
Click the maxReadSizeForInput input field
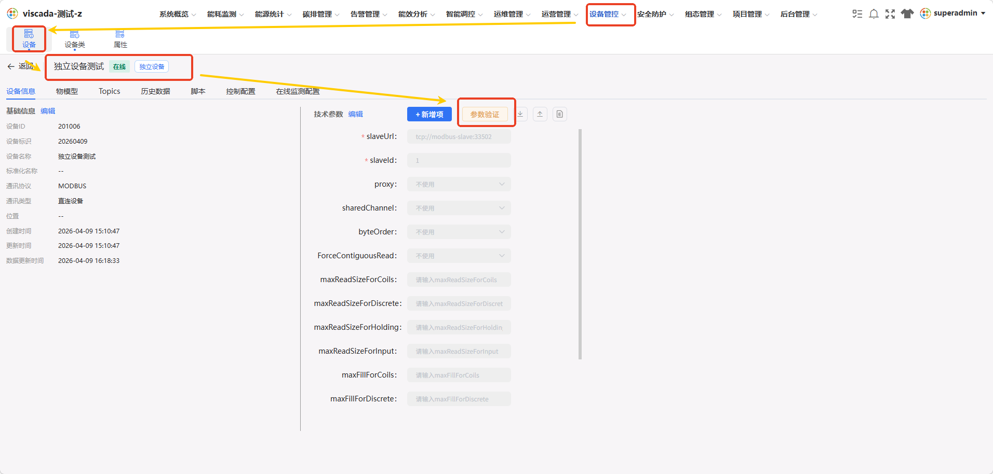459,351
